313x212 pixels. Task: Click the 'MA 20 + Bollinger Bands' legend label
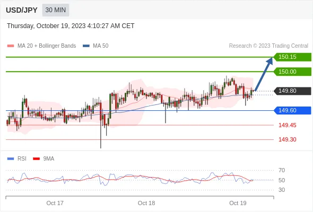click(x=47, y=46)
